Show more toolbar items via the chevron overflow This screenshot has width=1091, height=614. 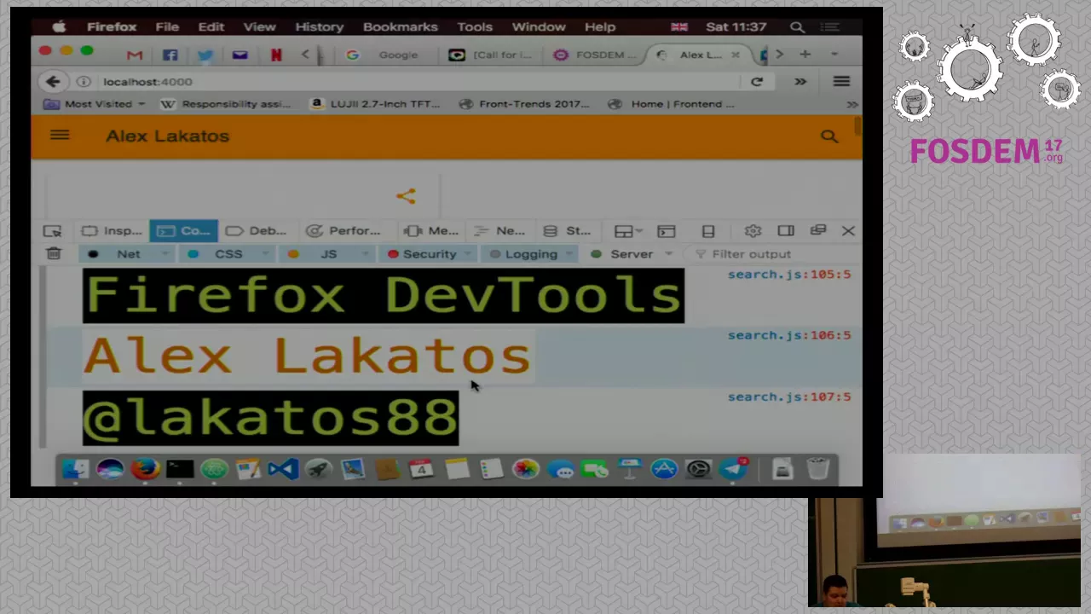[800, 82]
